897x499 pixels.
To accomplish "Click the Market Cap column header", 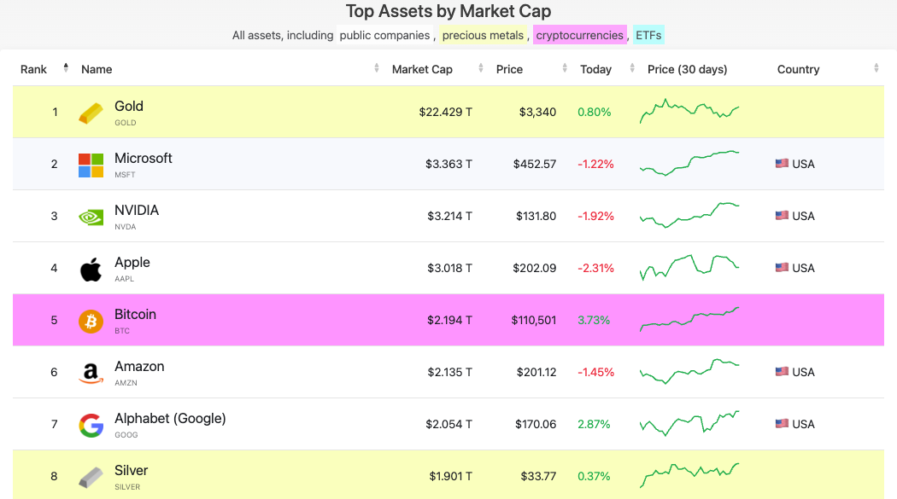I will 422,69.
